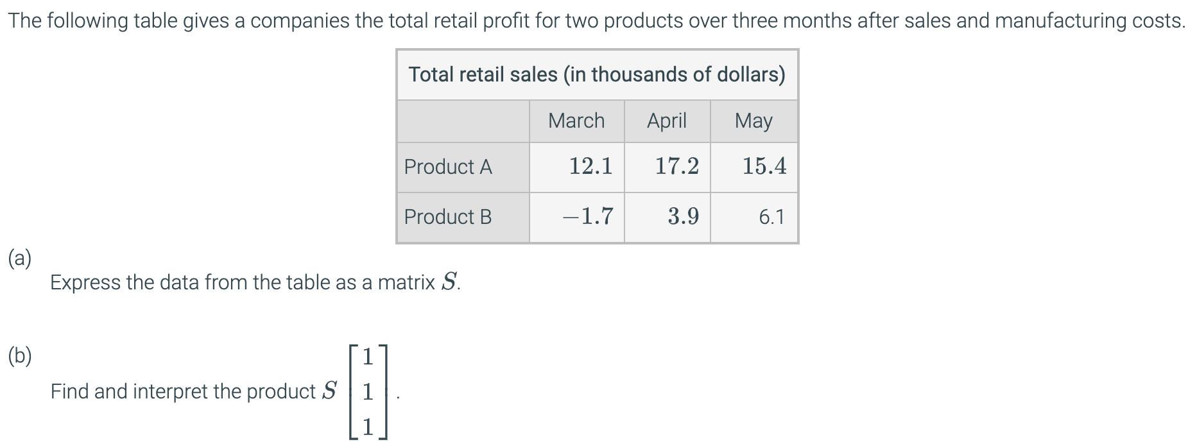Click the bottom 1 in the column vector
This screenshot has height=444, width=1197.
[x=368, y=427]
